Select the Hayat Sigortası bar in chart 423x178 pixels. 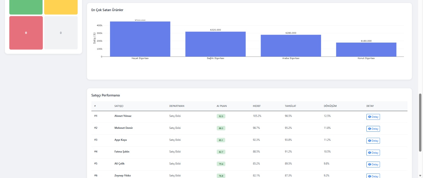point(140,39)
